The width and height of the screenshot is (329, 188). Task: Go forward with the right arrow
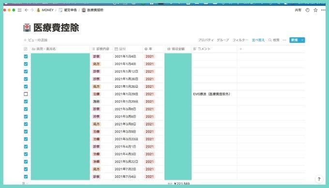pos(32,10)
